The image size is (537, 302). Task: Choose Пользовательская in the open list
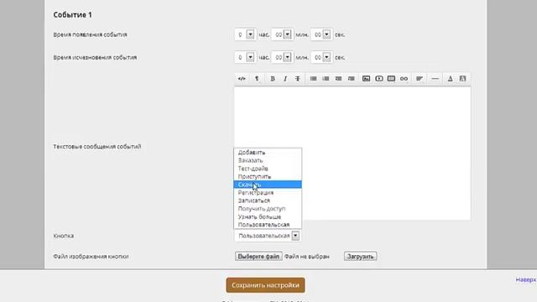268,225
